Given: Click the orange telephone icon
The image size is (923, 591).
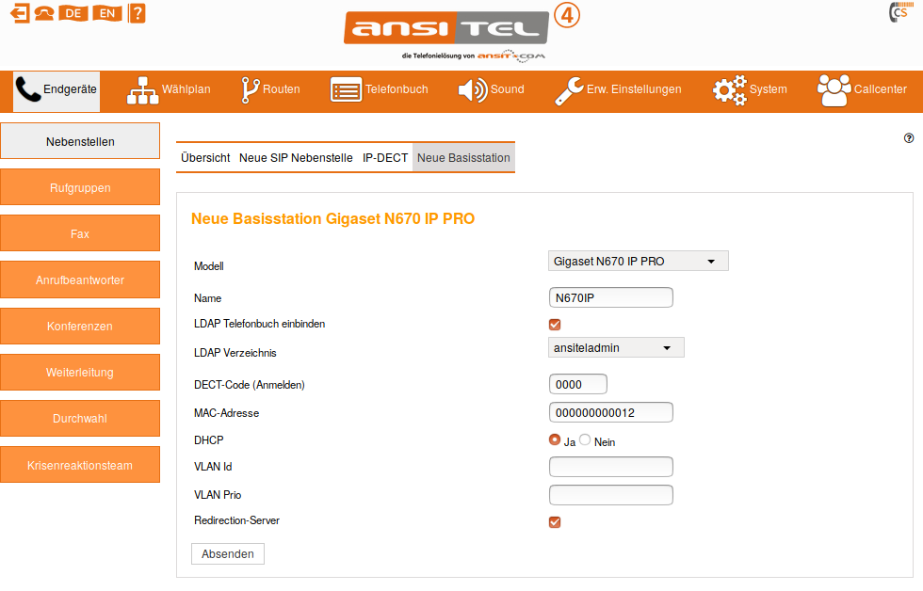Looking at the screenshot, I should 43,13.
